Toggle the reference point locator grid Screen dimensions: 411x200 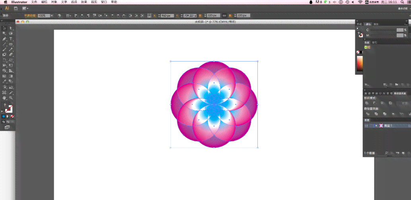coord(150,16)
